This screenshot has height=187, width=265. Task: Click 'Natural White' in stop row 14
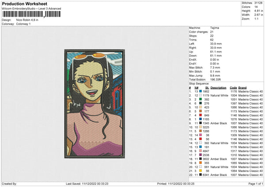point(220,143)
